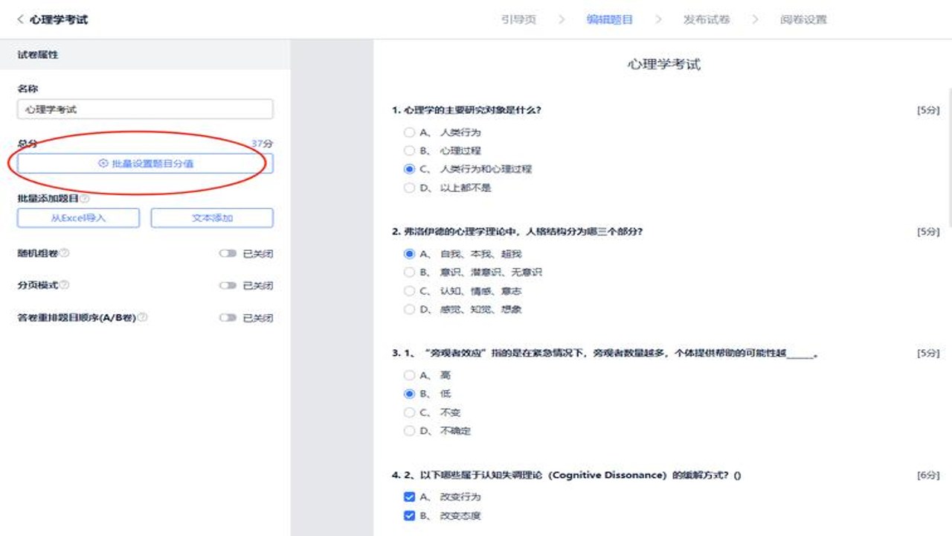952x536 pixels.
Task: Select option B 心理过程 in question 1
Action: coord(409,151)
